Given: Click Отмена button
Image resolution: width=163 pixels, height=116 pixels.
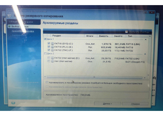Looking at the screenshot, I should [x=135, y=104].
